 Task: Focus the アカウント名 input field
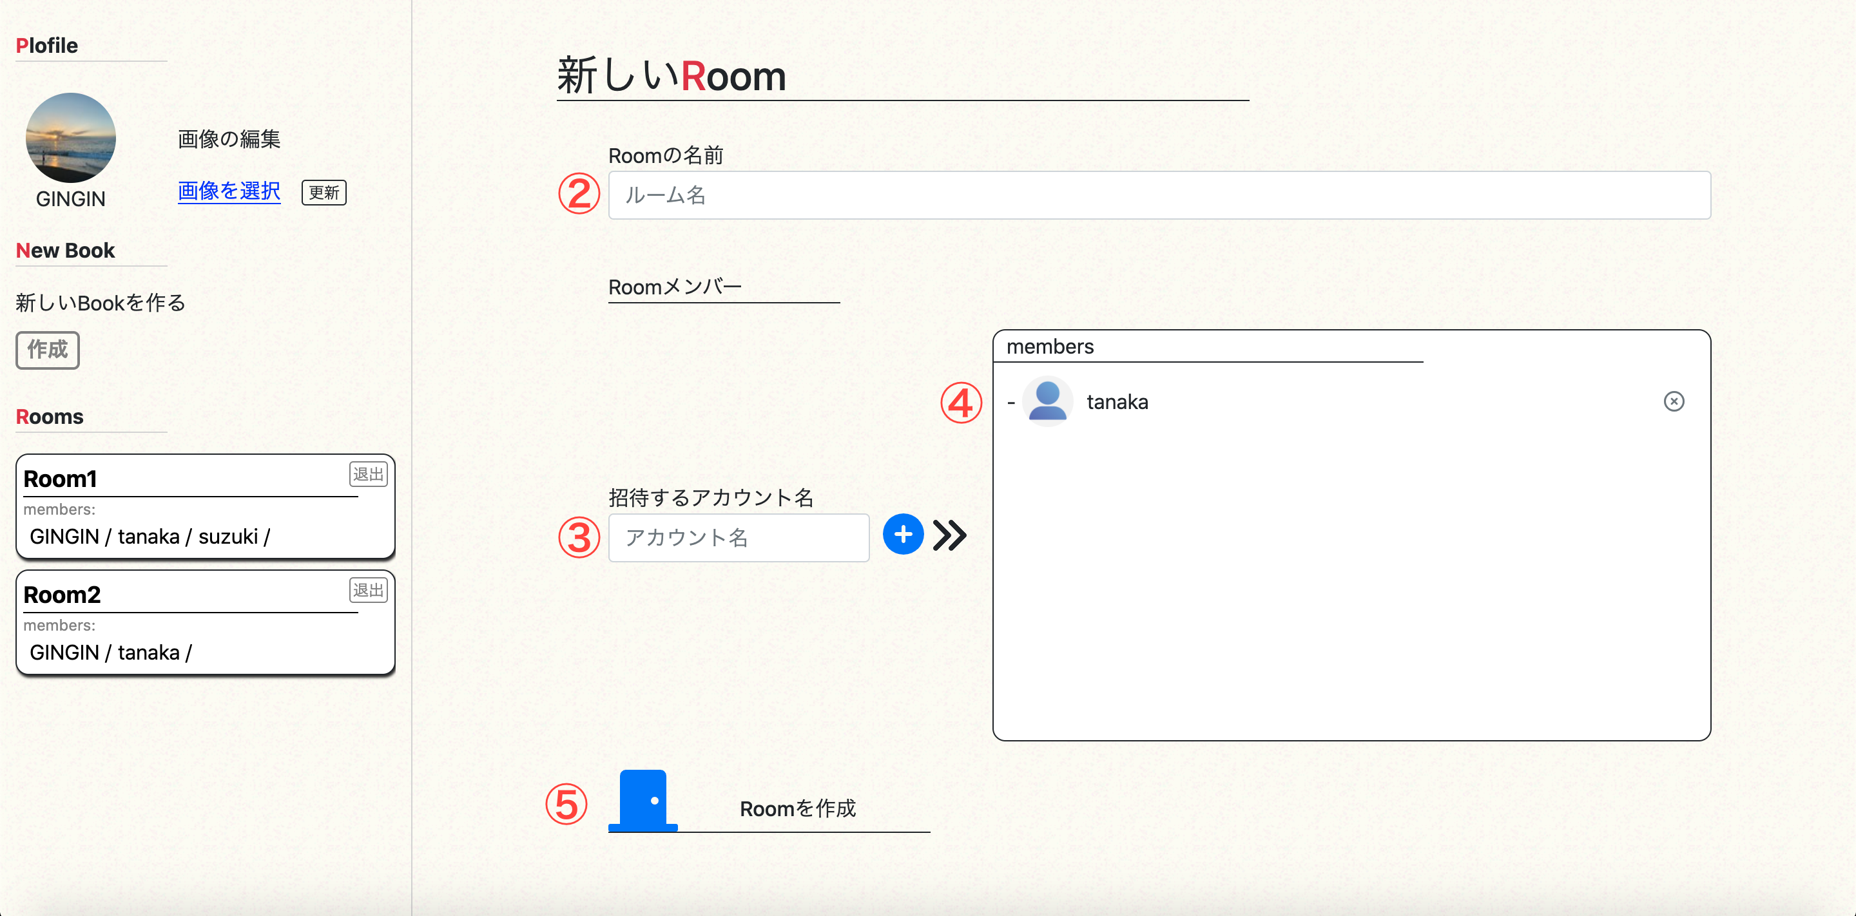click(739, 537)
